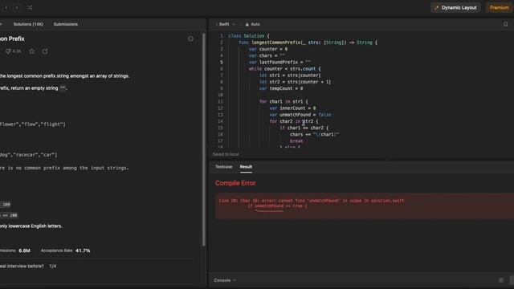Click line number 1 in the editor gutter

(x=222, y=36)
